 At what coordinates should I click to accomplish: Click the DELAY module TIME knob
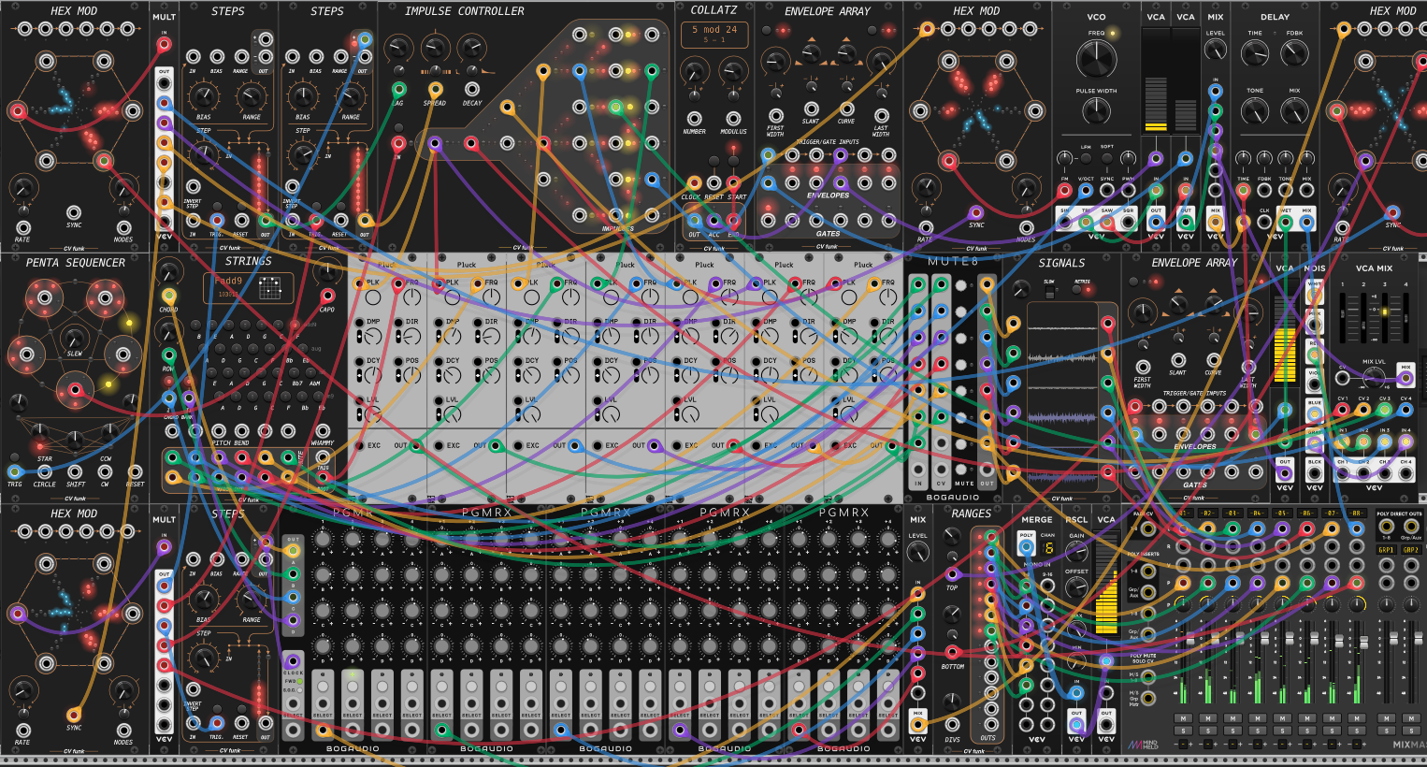click(1255, 53)
